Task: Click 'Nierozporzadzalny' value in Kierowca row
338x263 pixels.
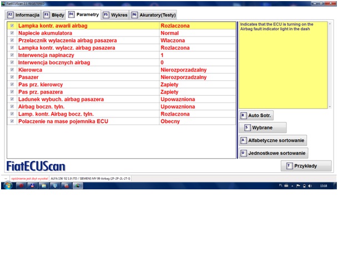Action: point(184,70)
